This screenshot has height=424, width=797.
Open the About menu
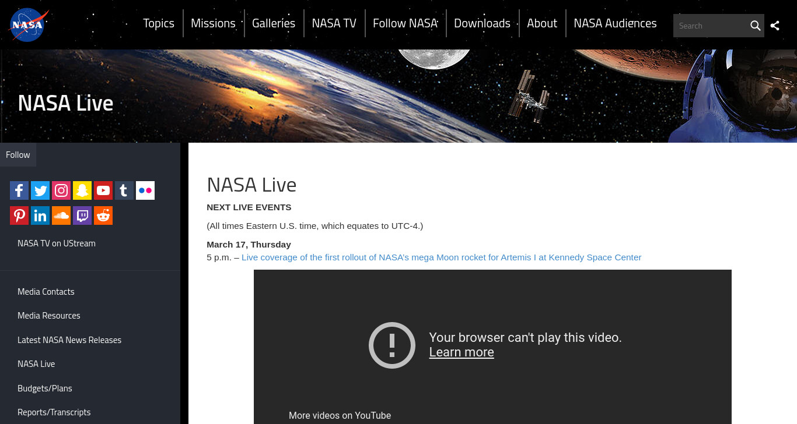(542, 23)
